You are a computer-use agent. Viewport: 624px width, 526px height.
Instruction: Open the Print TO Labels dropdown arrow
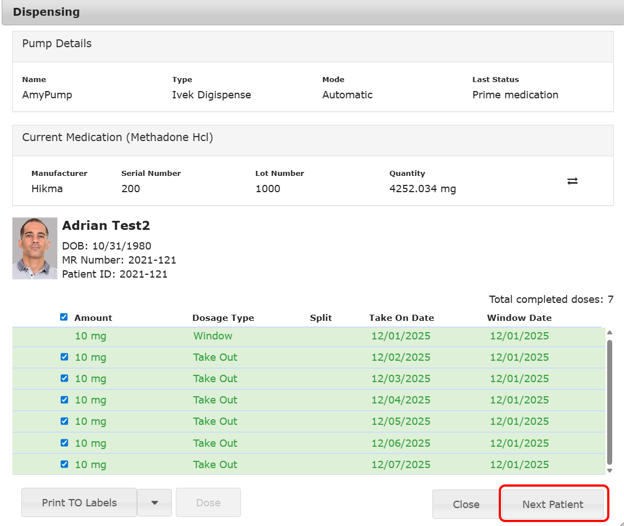pyautogui.click(x=154, y=502)
